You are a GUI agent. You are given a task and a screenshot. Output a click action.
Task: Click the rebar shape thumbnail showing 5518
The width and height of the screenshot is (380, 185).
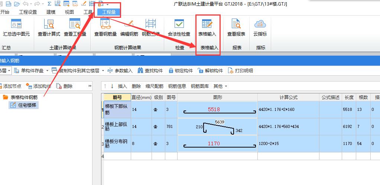point(217,109)
